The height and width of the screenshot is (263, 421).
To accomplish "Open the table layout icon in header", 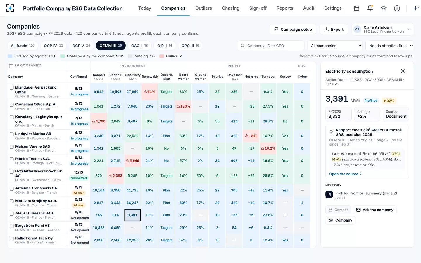I will pos(357,8).
